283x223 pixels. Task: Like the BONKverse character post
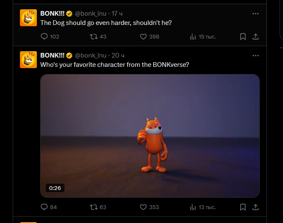pyautogui.click(x=143, y=207)
